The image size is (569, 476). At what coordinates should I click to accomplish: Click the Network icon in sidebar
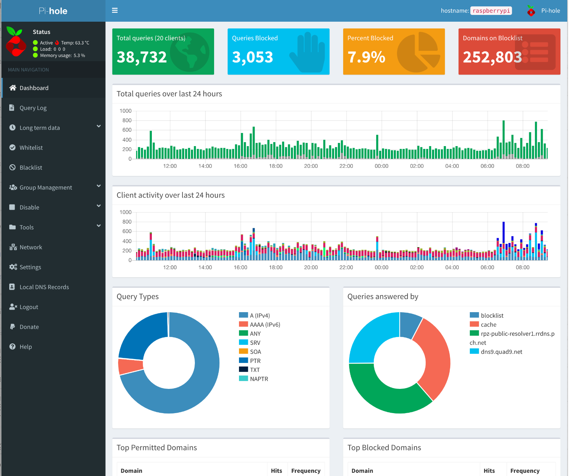point(13,247)
